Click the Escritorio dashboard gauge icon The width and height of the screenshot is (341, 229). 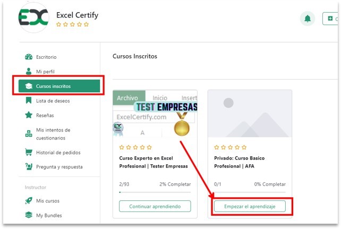tap(29, 57)
